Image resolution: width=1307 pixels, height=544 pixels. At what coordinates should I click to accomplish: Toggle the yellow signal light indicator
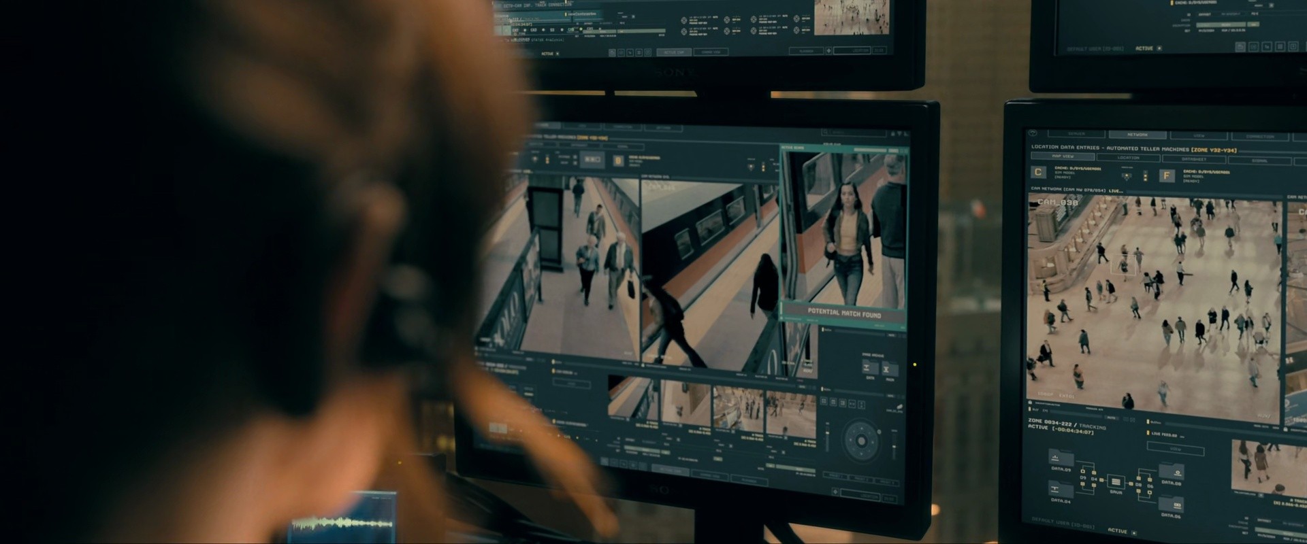coord(1146,176)
